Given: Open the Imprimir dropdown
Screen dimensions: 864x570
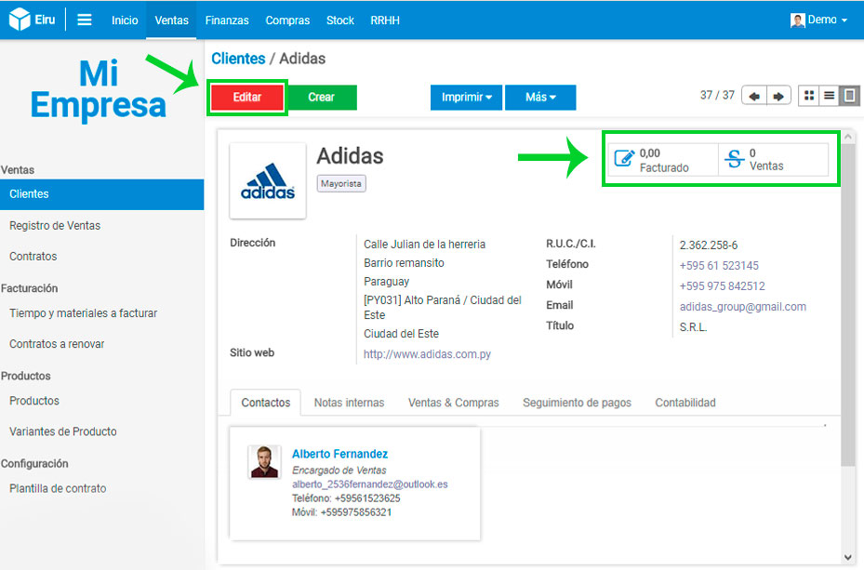Looking at the screenshot, I should pos(466,97).
